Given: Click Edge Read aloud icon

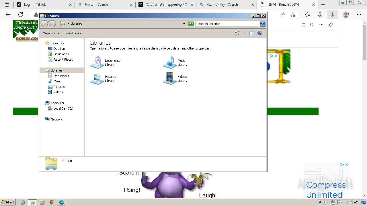Looking at the screenshot, I should click(283, 15).
